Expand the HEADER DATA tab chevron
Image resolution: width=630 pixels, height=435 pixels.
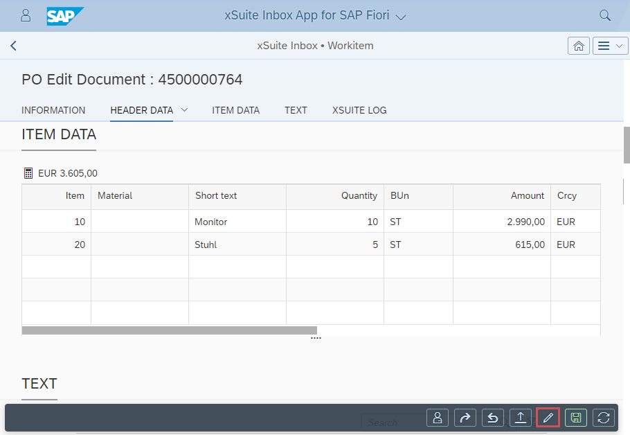[x=185, y=110]
